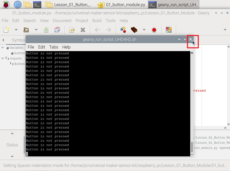The width and height of the screenshot is (230, 171).
Task: Click the Open file icon
Action: 26,30
